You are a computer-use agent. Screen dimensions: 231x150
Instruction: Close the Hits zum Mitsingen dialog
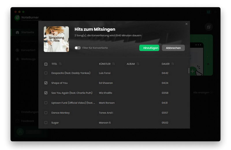(186, 24)
